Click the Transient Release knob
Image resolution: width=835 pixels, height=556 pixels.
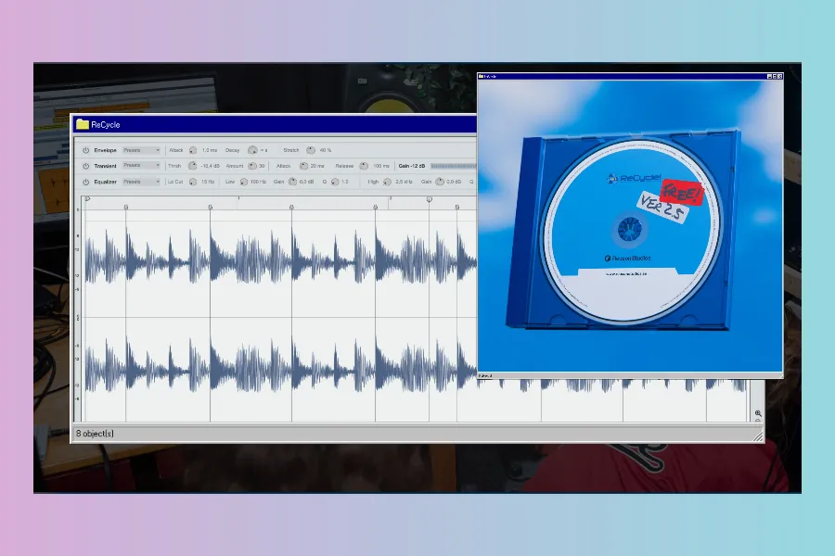[x=365, y=166]
